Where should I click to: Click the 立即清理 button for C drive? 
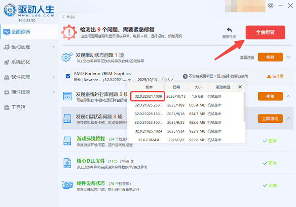270,118
